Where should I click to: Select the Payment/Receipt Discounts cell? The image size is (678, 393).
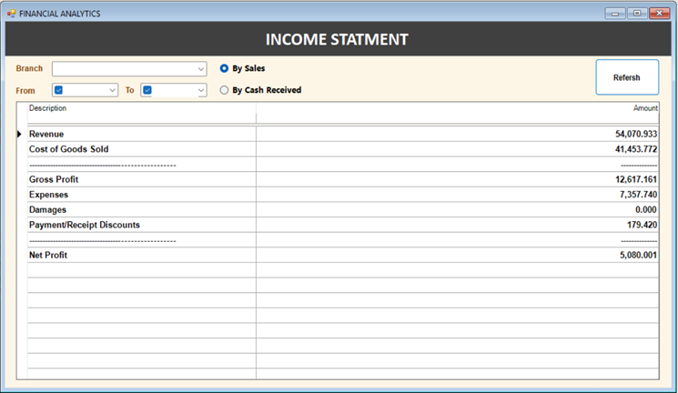[142, 225]
